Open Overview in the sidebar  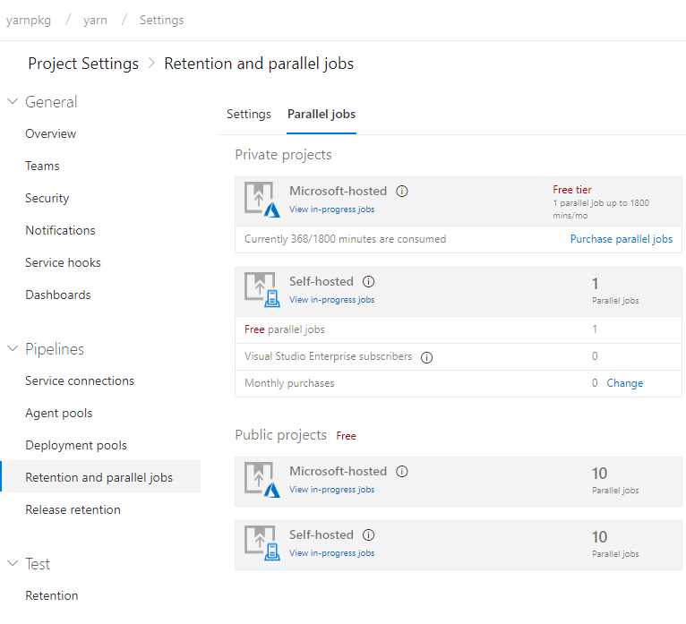click(x=50, y=133)
